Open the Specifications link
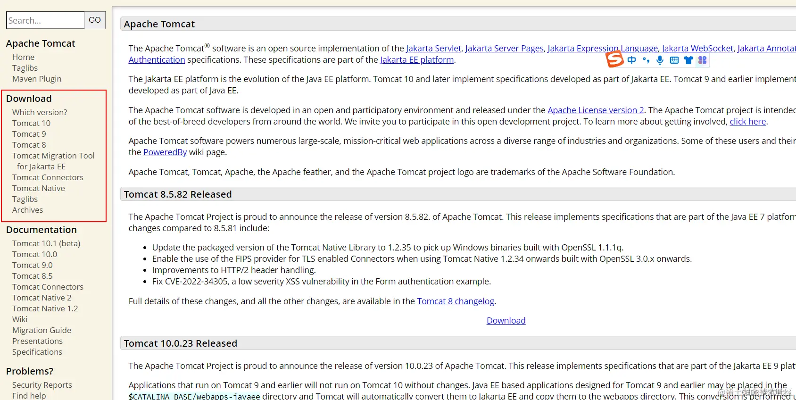The height and width of the screenshot is (400, 796). click(x=37, y=352)
